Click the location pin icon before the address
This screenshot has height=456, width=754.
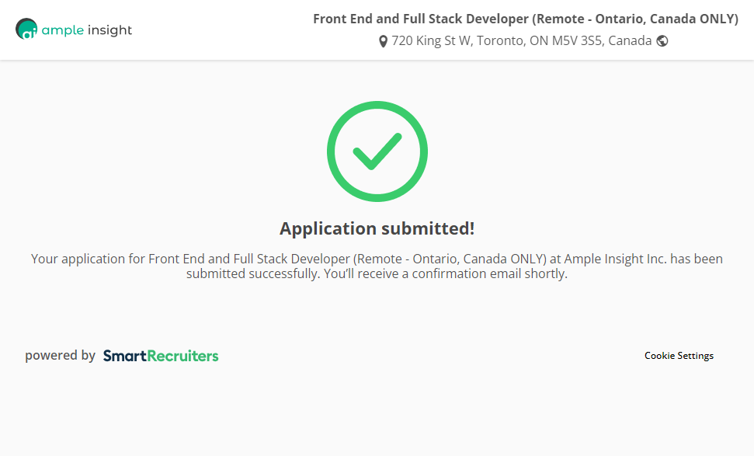[383, 41]
